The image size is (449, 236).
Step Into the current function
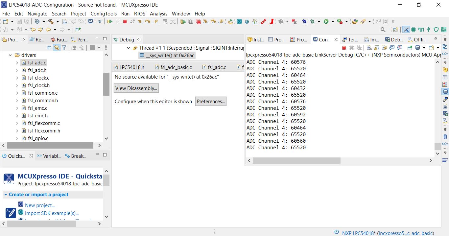click(140, 21)
